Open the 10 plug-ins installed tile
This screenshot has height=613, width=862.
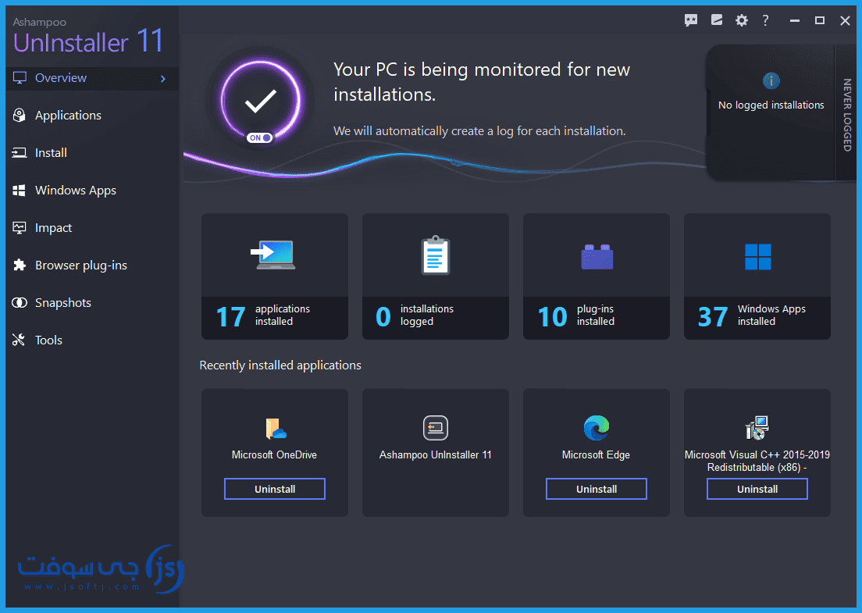597,276
